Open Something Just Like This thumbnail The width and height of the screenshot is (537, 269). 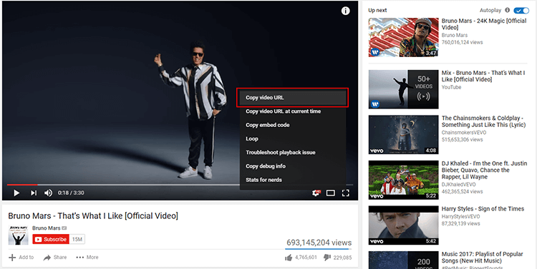[403, 135]
